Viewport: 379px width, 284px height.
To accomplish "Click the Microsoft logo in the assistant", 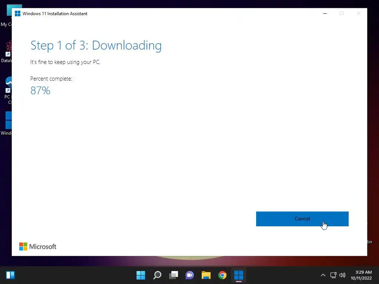I will click(38, 247).
